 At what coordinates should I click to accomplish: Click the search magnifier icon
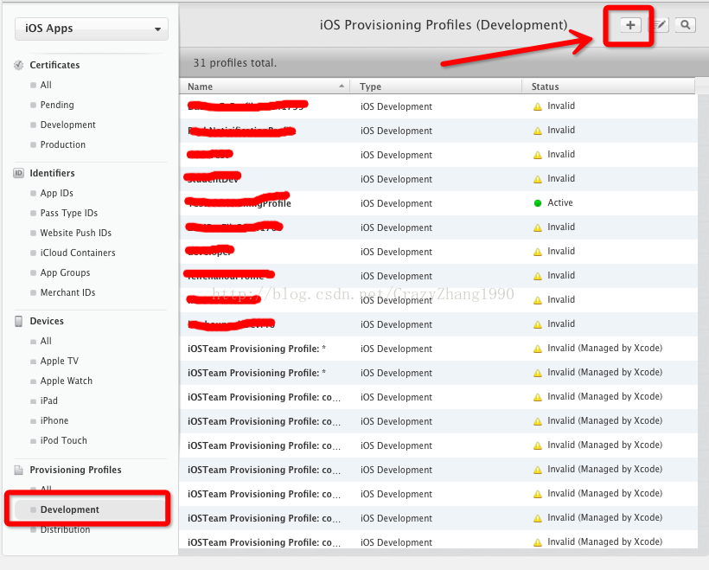(685, 25)
